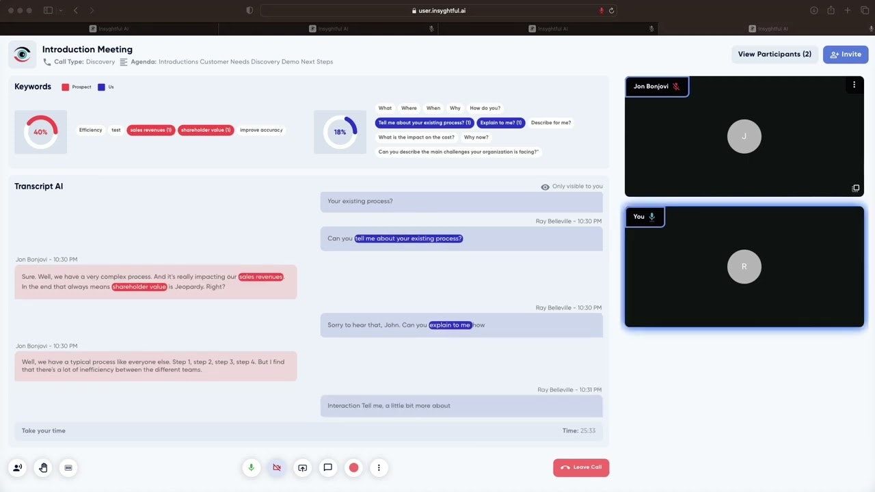Viewport: 875px width, 492px height.
Task: Click the Time 25:33 counter
Action: tap(578, 430)
